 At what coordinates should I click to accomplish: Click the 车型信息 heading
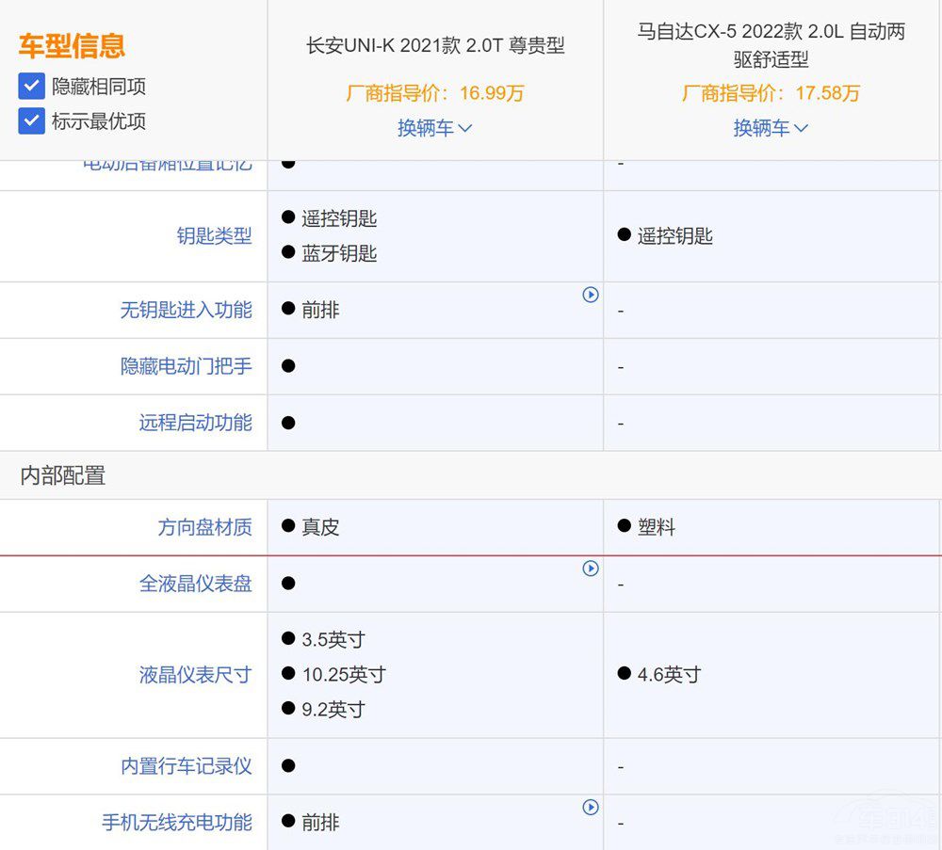[72, 45]
